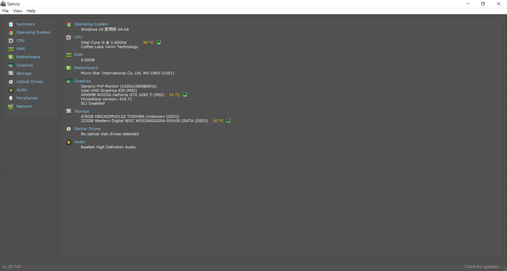Click the Optical Drives disc icon in sidebar

(11, 82)
